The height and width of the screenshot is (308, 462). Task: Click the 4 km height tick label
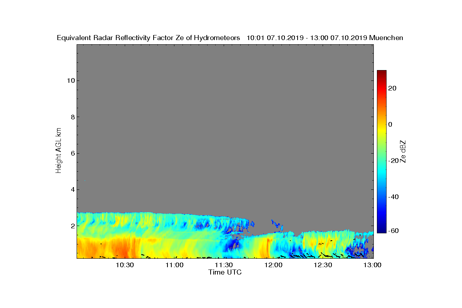[72, 189]
